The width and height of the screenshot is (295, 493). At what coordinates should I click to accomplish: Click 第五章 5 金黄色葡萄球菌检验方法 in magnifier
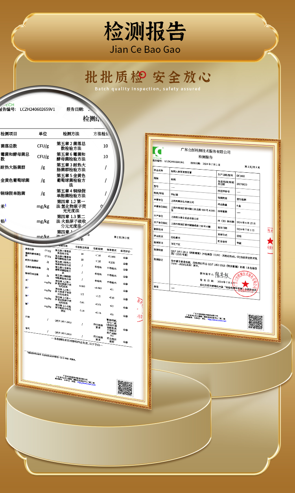pyautogui.click(x=71, y=180)
